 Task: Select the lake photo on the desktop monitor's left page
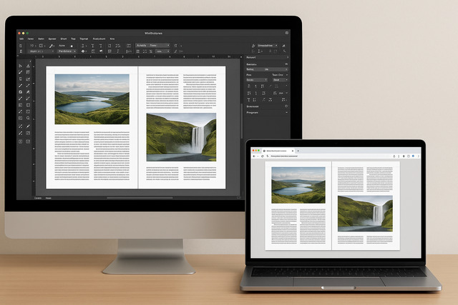coord(92,99)
